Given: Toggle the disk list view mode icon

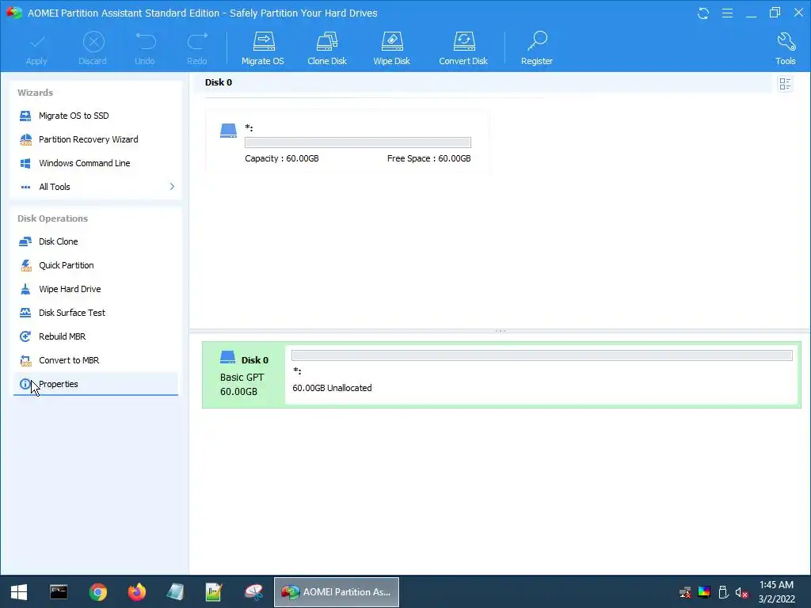Looking at the screenshot, I should coord(785,84).
